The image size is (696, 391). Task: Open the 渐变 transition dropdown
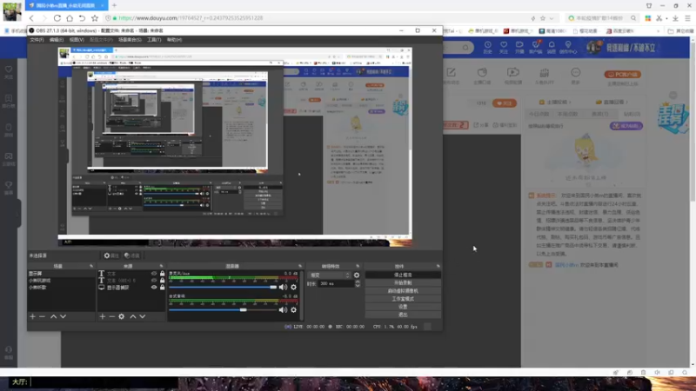330,275
